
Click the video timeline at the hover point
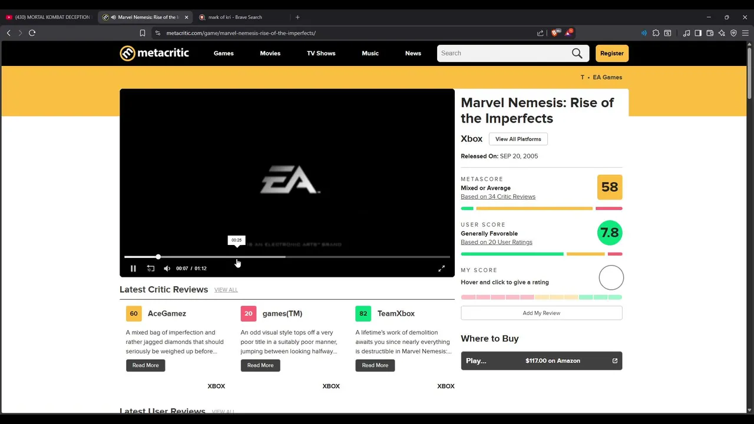(237, 257)
